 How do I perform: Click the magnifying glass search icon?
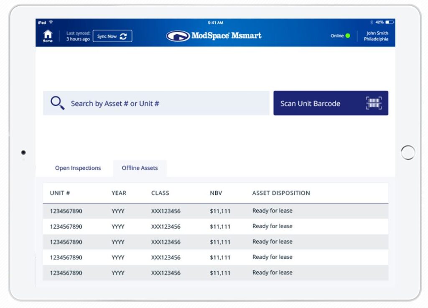[x=57, y=103]
